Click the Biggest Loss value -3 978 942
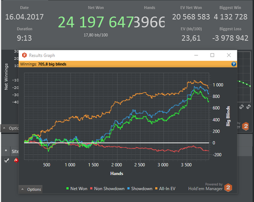 (230, 38)
